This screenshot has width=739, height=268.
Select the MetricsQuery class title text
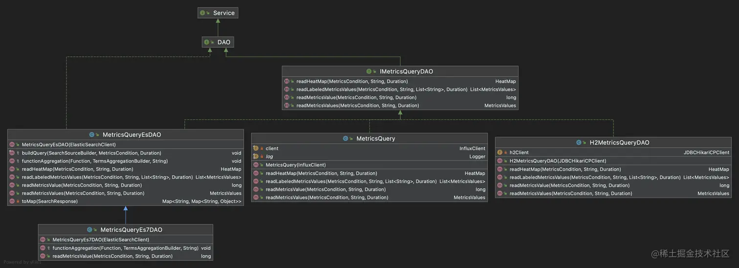click(x=376, y=138)
